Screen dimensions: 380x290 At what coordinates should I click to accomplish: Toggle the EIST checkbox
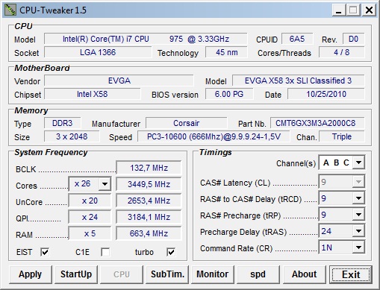tap(45, 252)
